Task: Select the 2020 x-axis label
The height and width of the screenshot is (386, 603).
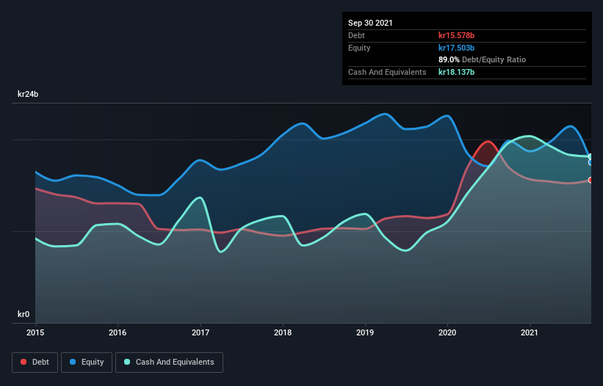Action: (x=447, y=332)
